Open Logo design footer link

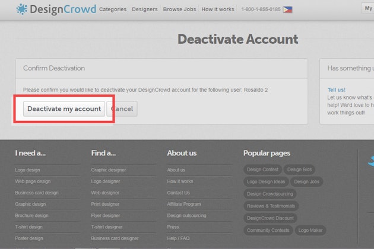pos(27,170)
